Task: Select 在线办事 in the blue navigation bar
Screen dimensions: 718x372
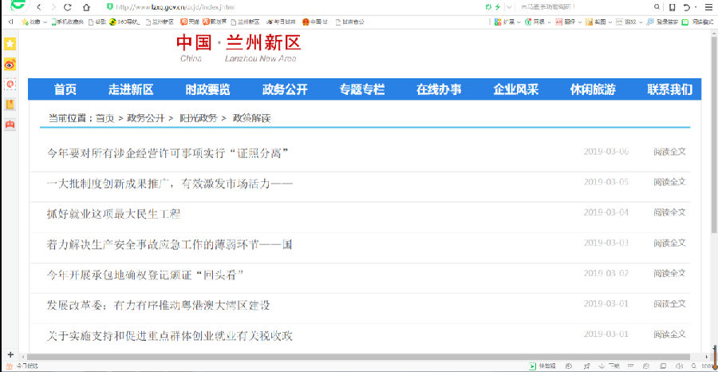Action: (x=439, y=89)
